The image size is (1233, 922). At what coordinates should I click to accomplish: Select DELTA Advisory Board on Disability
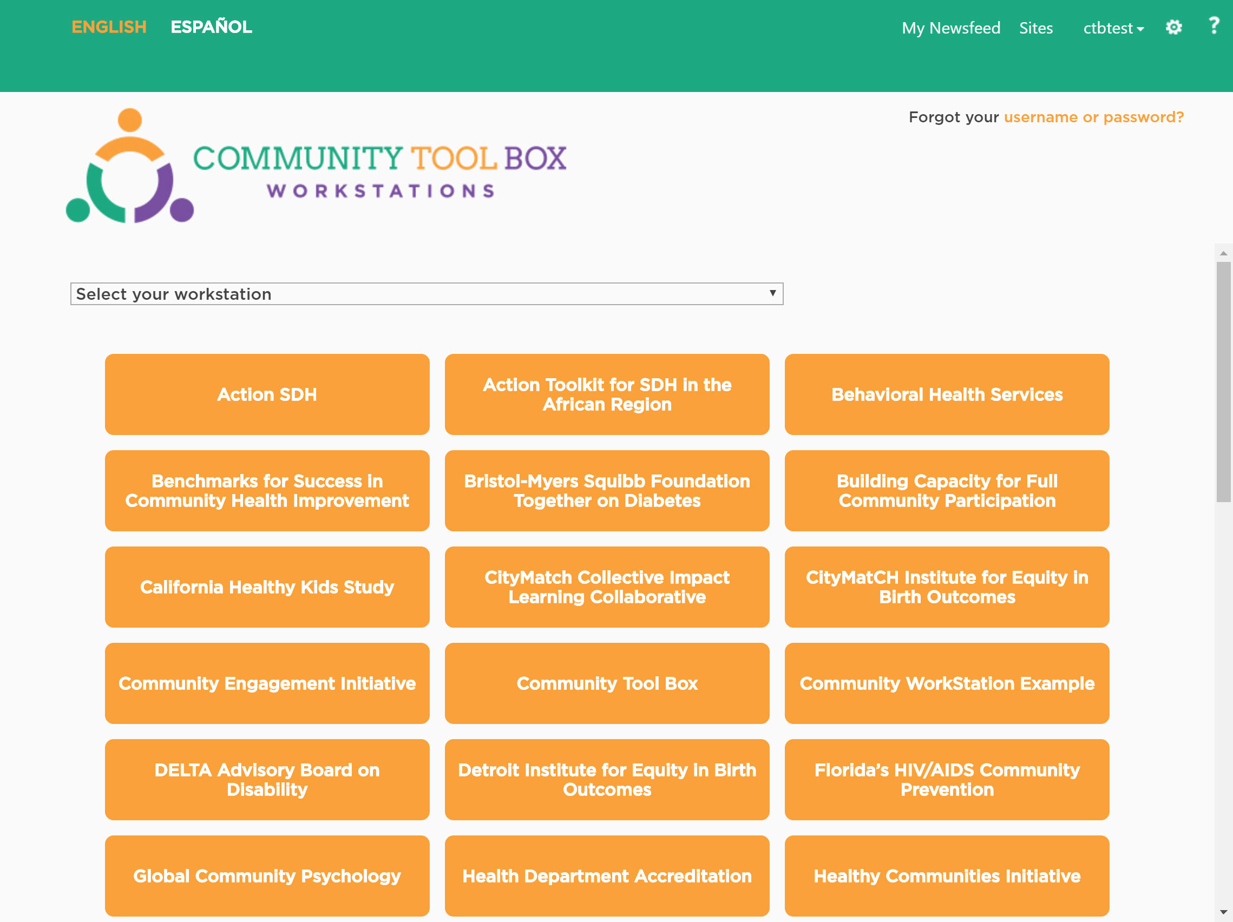pos(267,780)
